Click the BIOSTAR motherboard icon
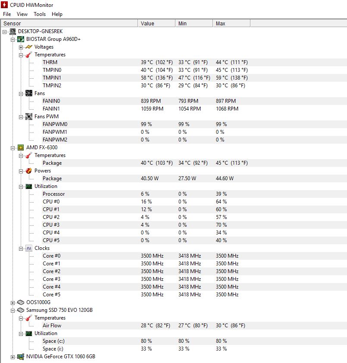 [21, 39]
